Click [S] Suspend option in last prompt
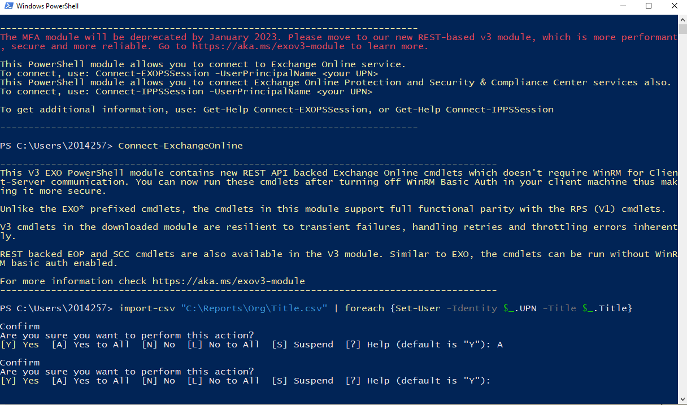Image resolution: width=687 pixels, height=405 pixels. (x=302, y=381)
